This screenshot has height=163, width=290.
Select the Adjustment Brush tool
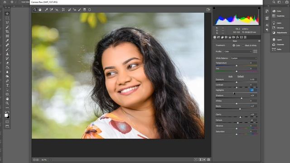pyautogui.click(x=80, y=10)
